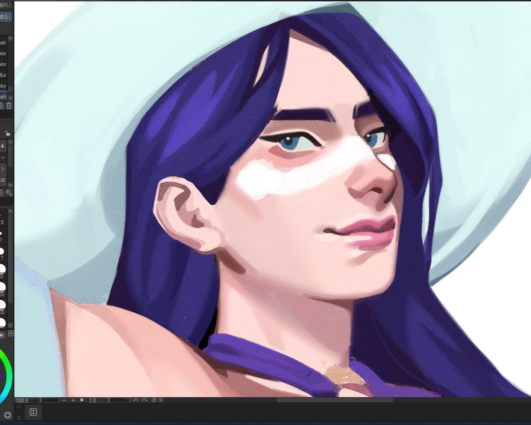This screenshot has height=425, width=531.
Task: Toggle the lock icon in tool property
Action: point(7,133)
